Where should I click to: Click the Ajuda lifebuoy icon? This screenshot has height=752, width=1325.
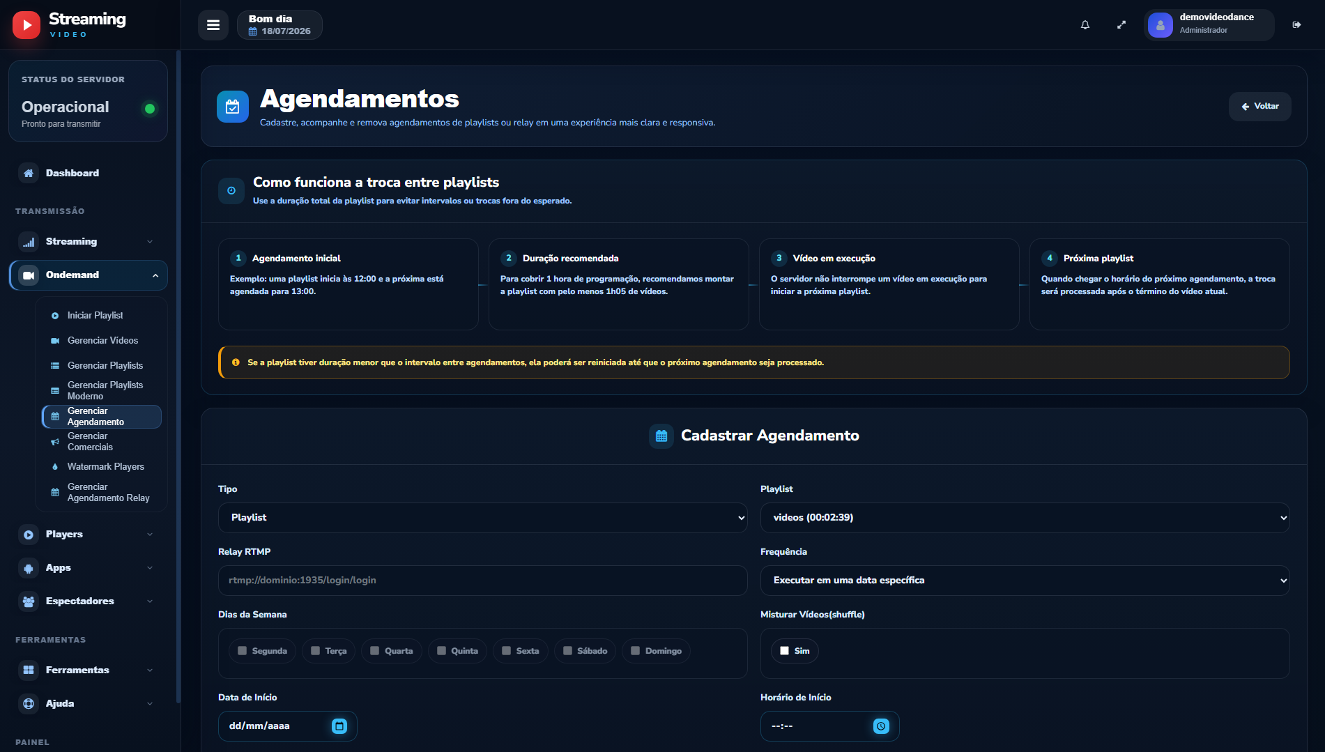pyautogui.click(x=29, y=703)
